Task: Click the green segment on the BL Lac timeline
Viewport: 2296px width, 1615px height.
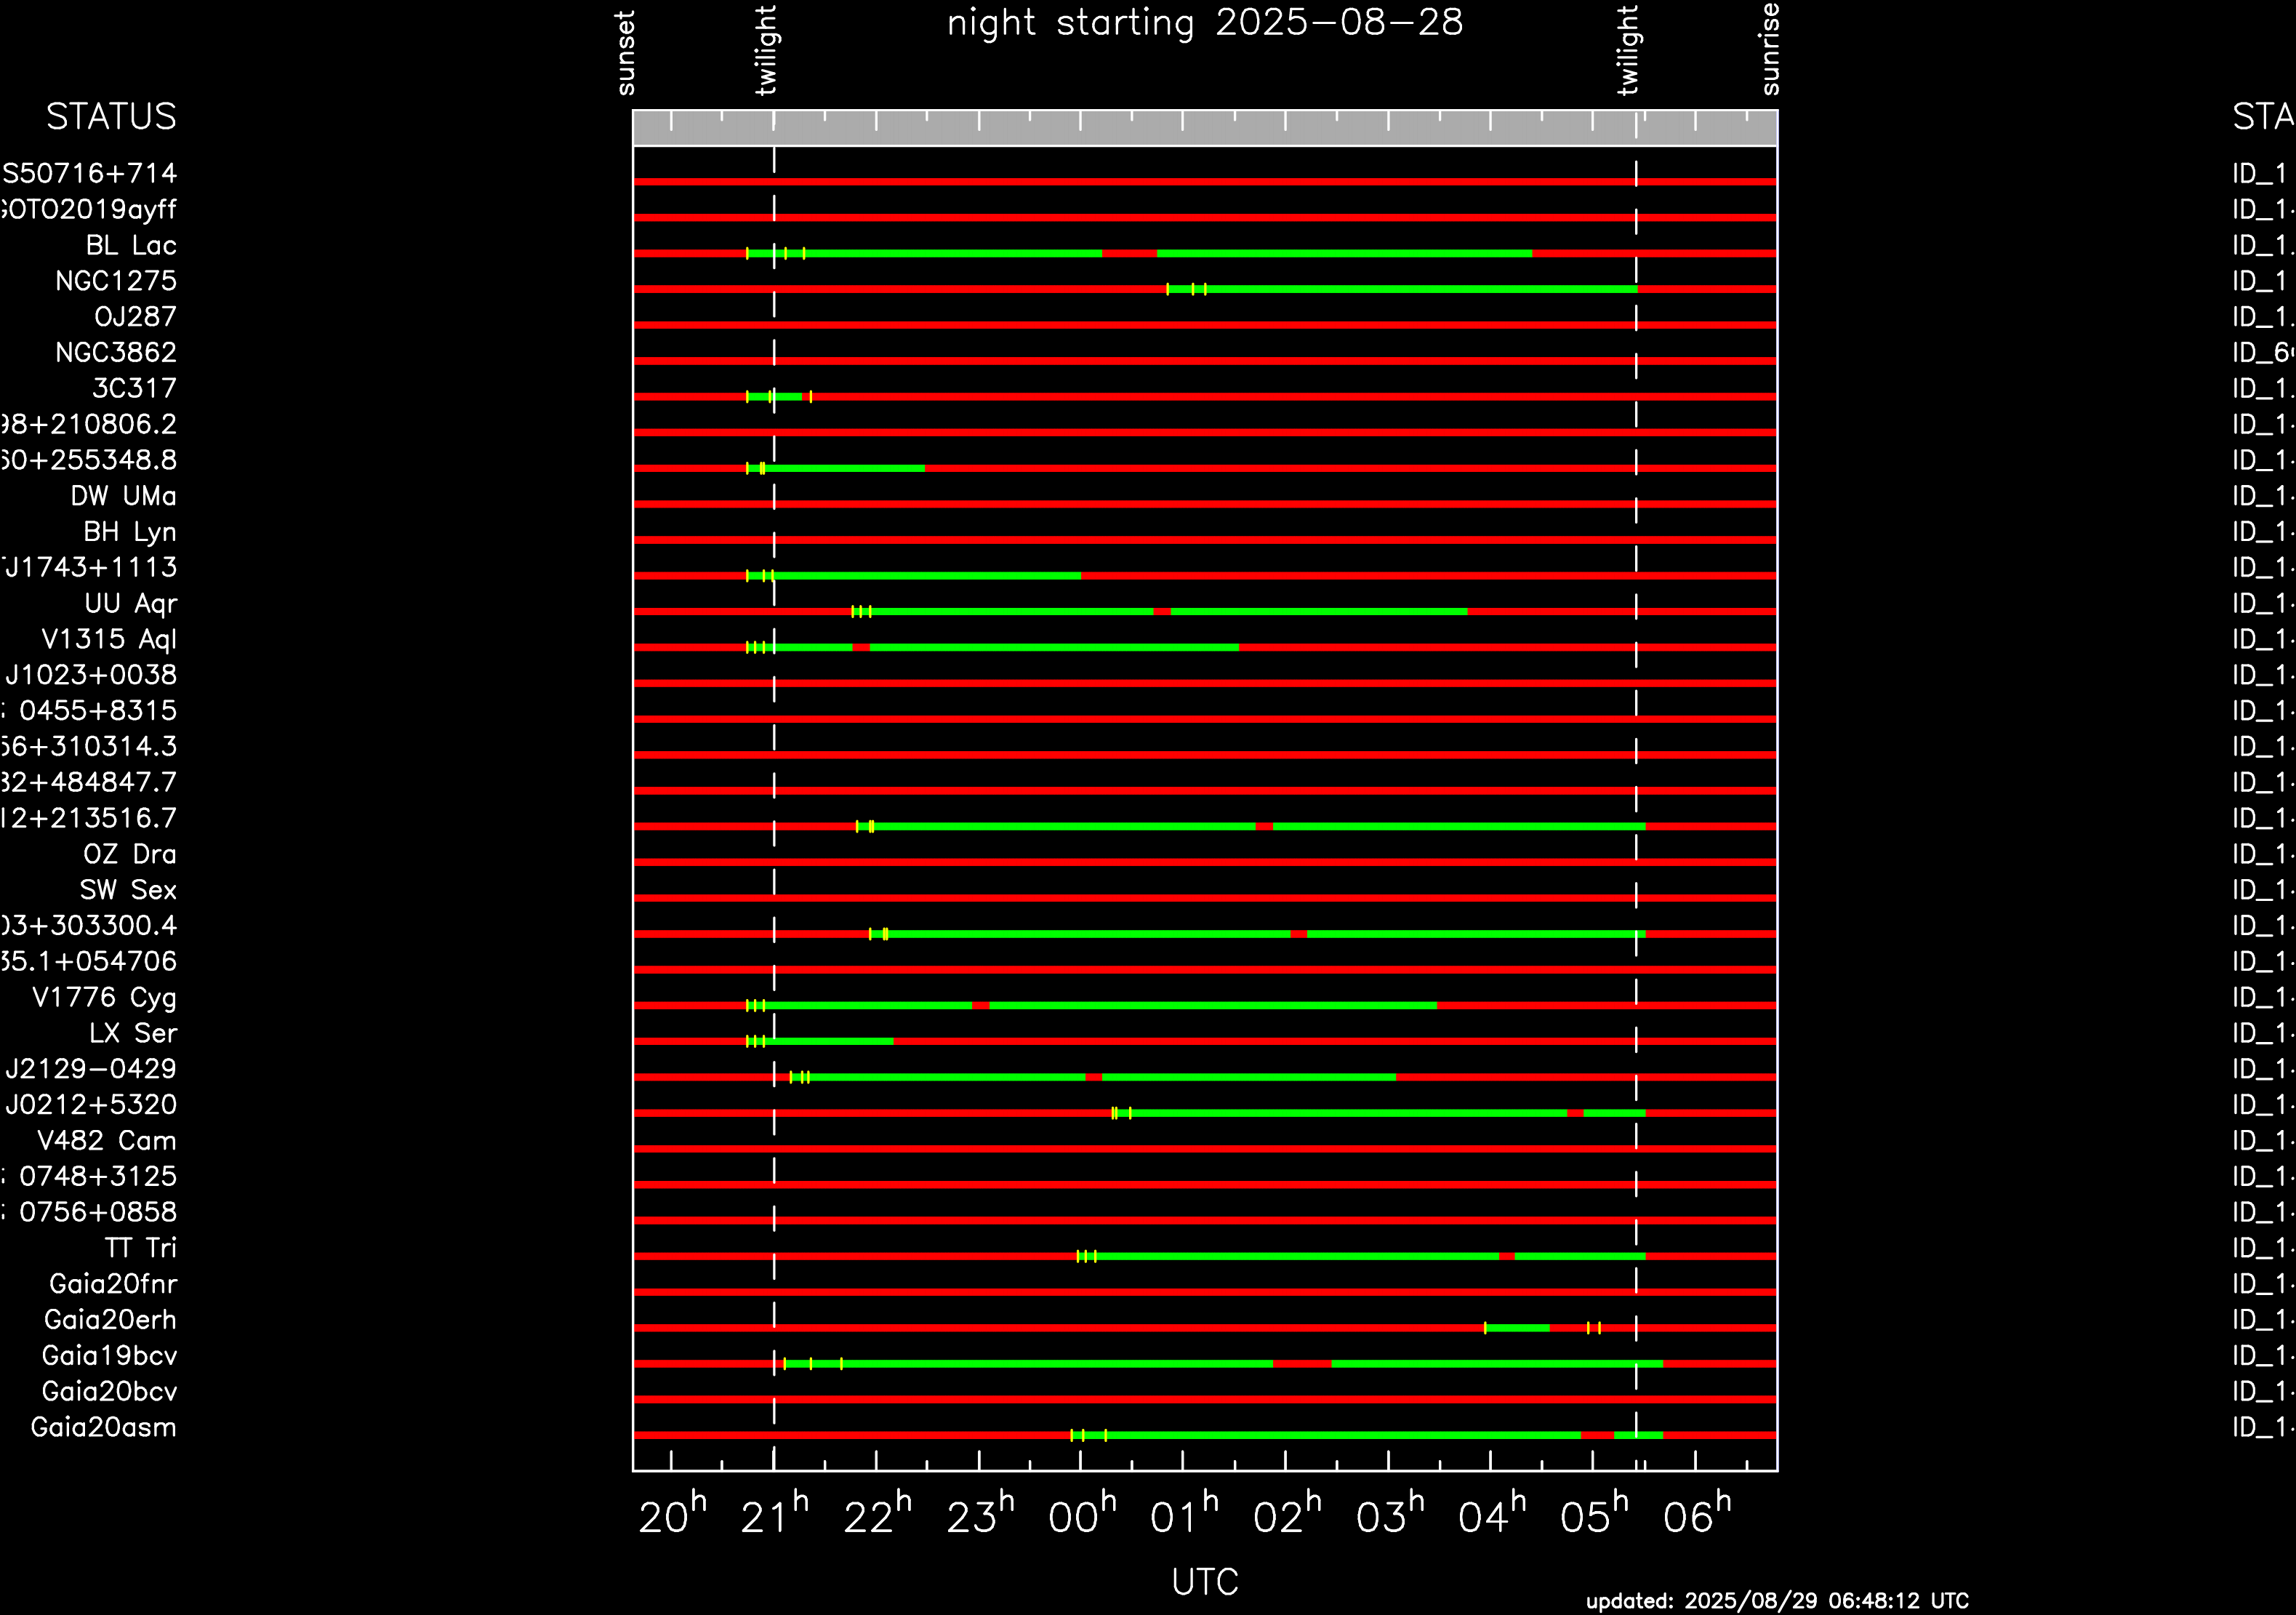Action: point(950,254)
